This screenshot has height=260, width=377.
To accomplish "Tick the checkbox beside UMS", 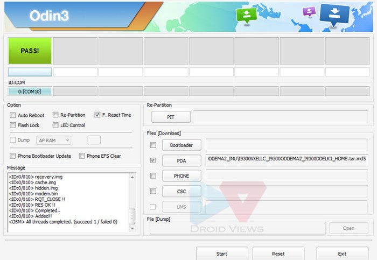I will 153,207.
